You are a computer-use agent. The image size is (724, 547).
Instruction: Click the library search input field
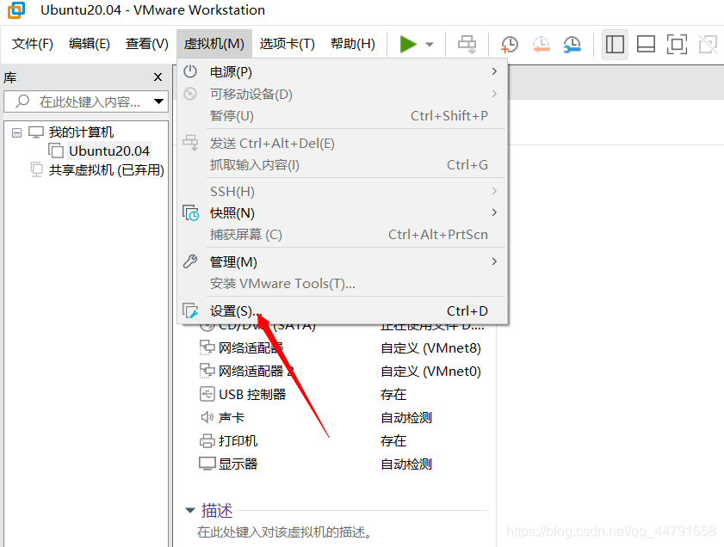coord(86,101)
